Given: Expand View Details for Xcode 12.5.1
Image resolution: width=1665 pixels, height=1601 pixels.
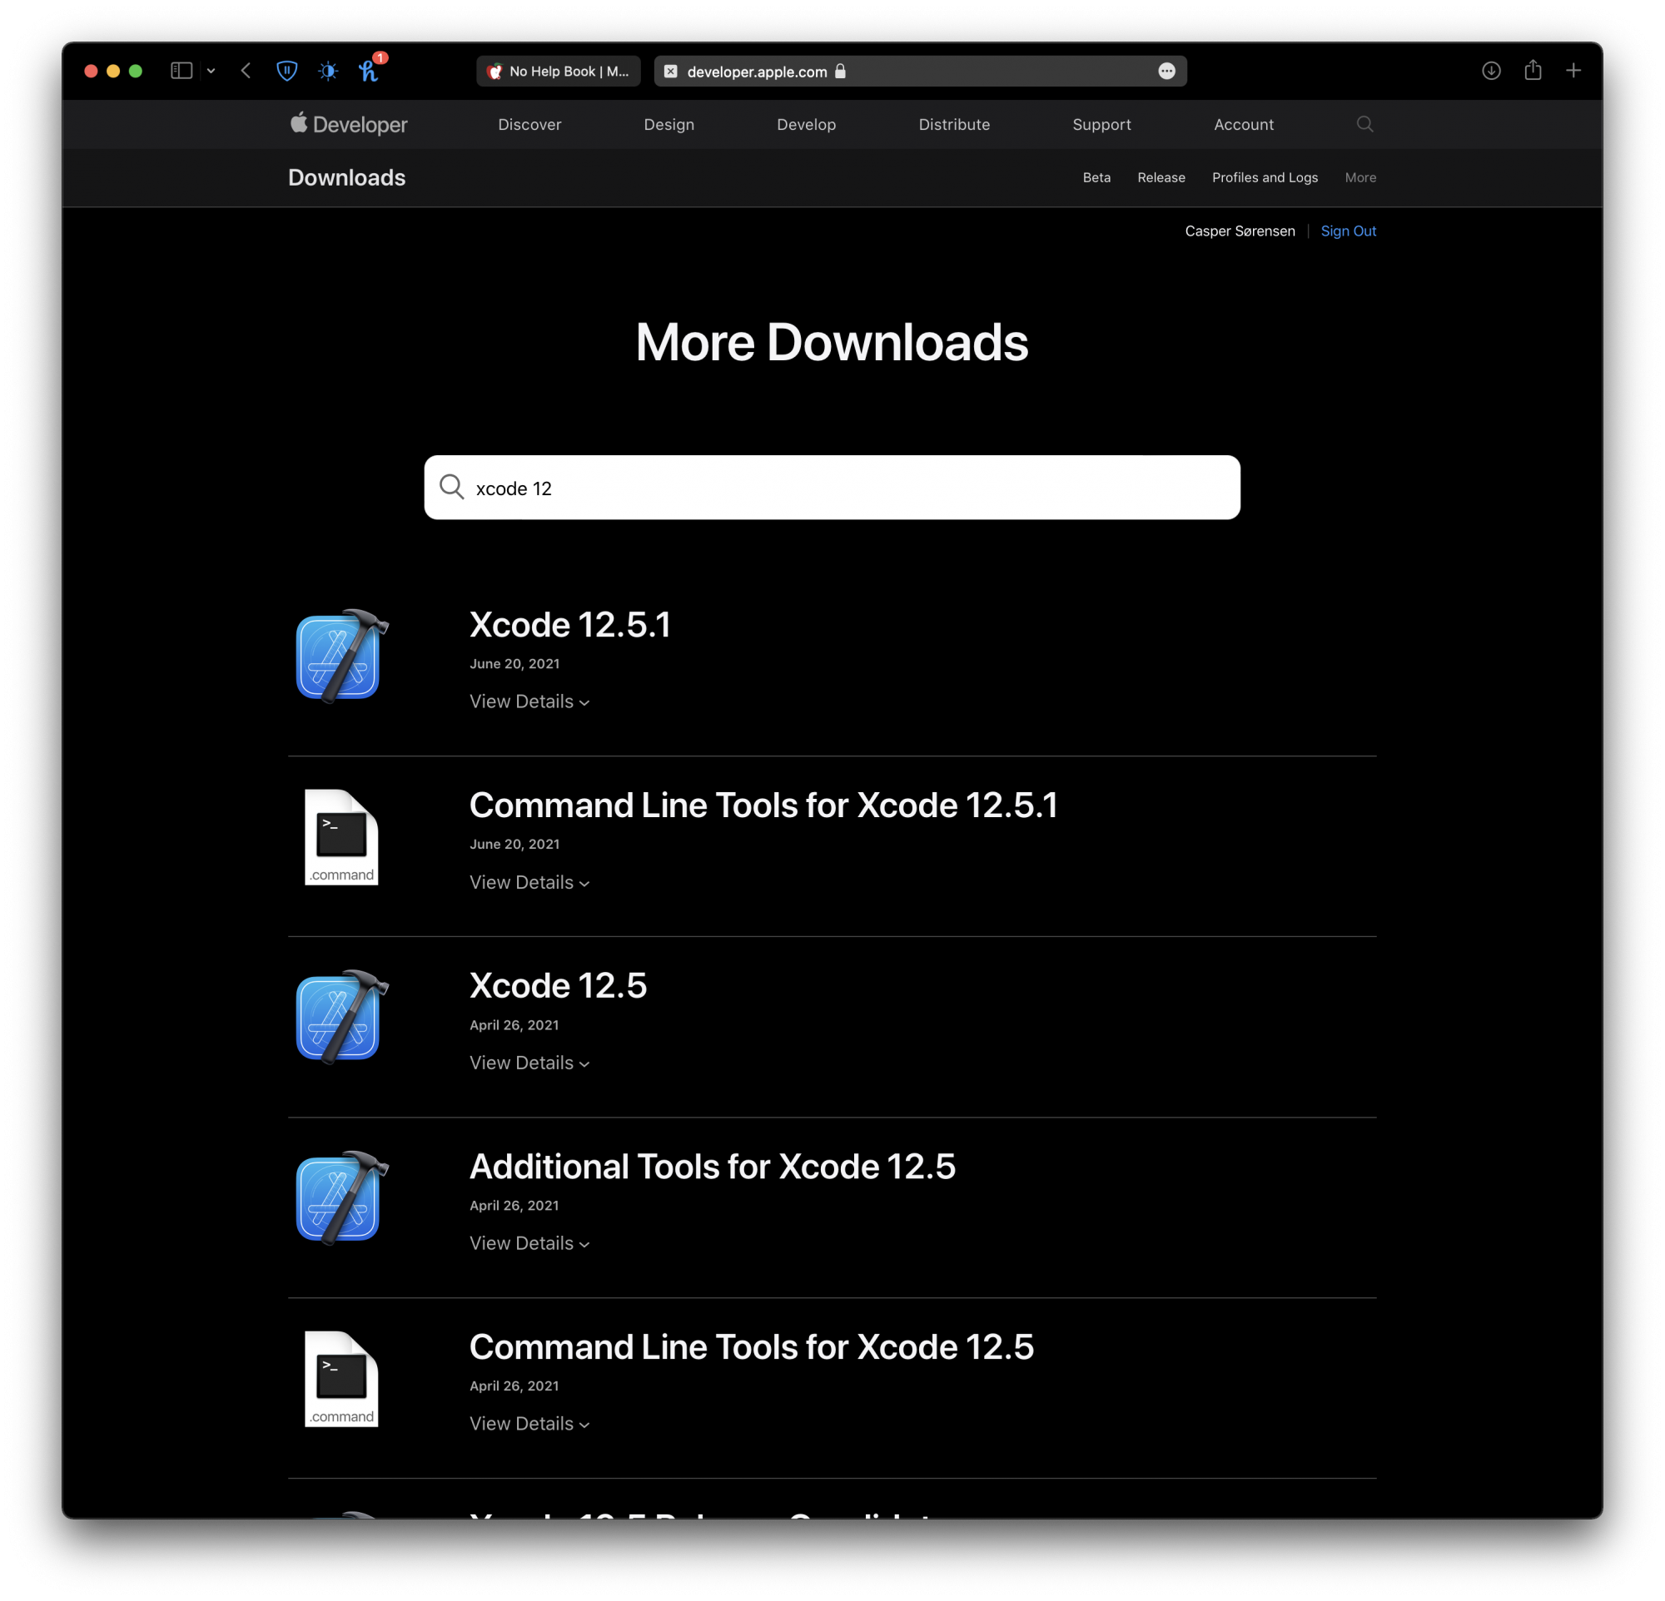Looking at the screenshot, I should pos(529,702).
